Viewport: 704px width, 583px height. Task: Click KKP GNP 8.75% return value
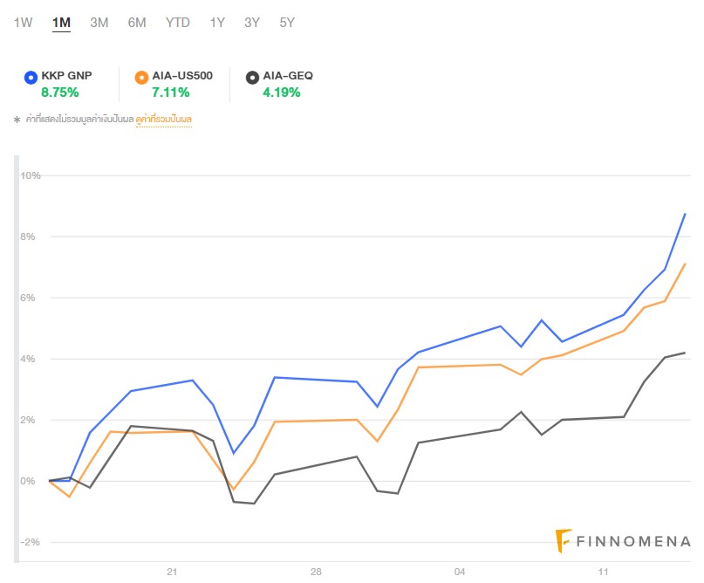(x=60, y=92)
